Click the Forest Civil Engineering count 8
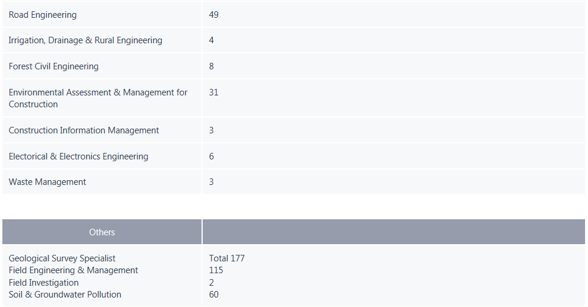Viewport: 588px width, 307px height. [x=212, y=66]
